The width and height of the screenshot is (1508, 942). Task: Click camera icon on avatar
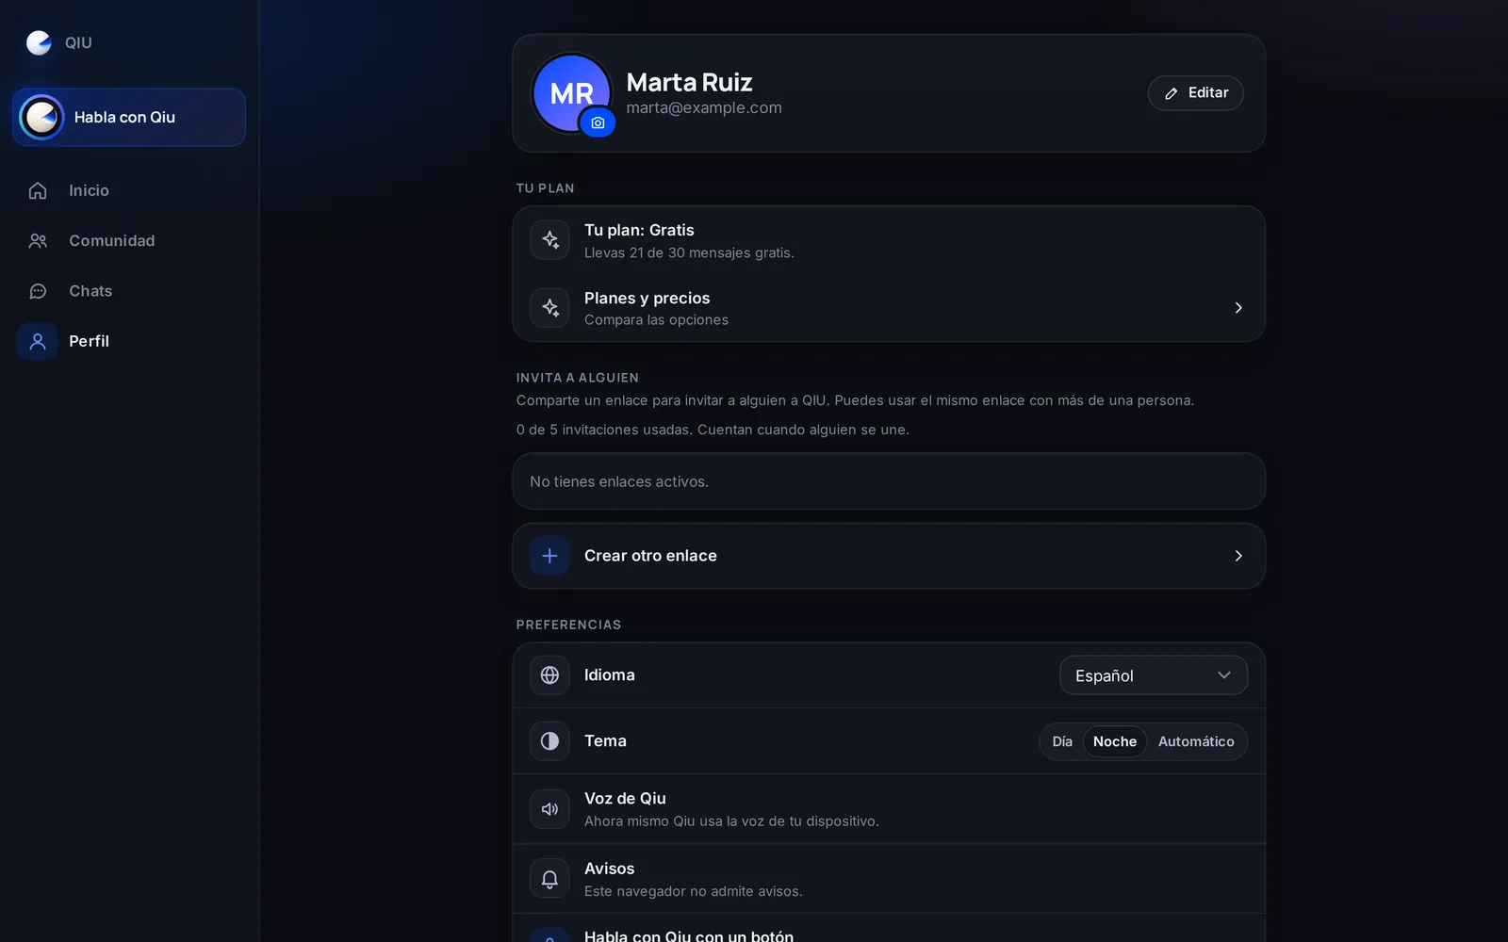598,122
